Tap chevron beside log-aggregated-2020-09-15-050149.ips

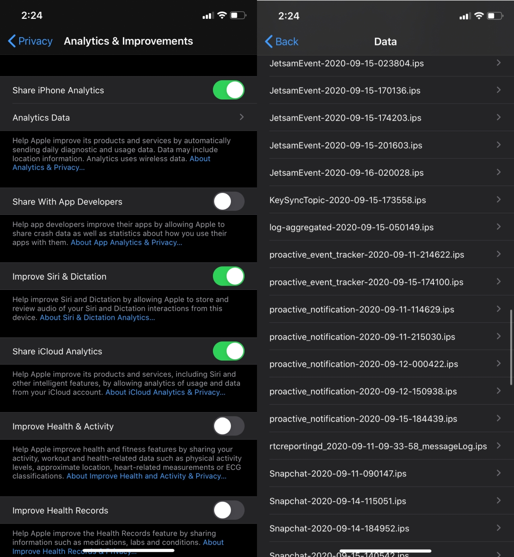[x=499, y=227]
